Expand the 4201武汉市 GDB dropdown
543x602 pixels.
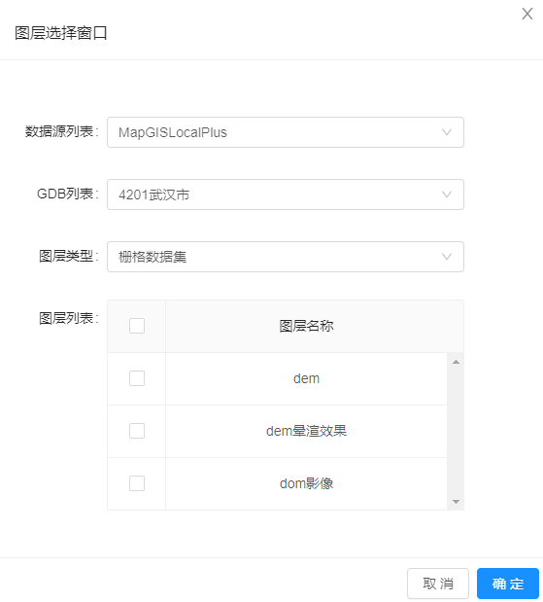pos(286,195)
